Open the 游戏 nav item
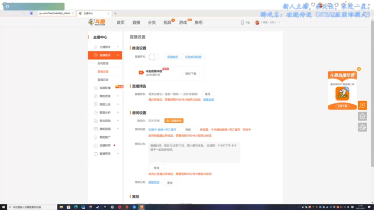The height and width of the screenshot is (210, 374). [x=183, y=22]
